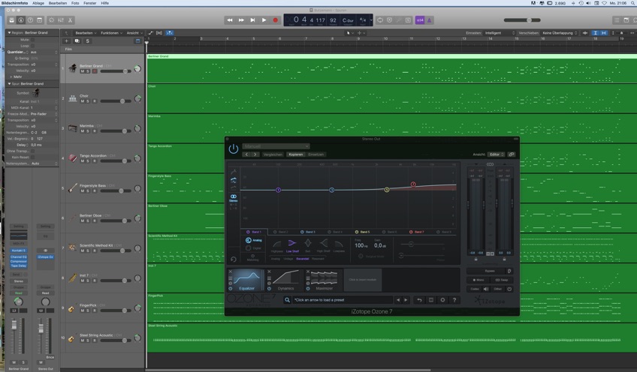637x372 pixels.
Task: Open the Mixer sliders button
Action: click(x=61, y=20)
